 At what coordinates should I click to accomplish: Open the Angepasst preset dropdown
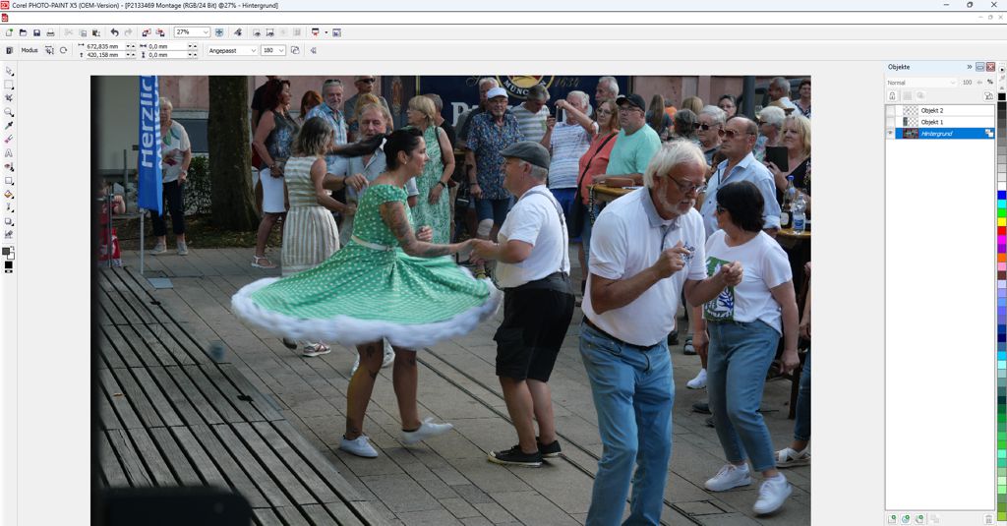point(253,50)
